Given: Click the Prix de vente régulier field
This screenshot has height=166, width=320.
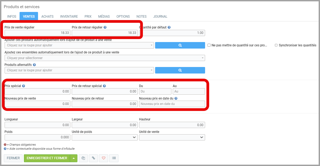Looking at the screenshot, I should click(37, 33).
